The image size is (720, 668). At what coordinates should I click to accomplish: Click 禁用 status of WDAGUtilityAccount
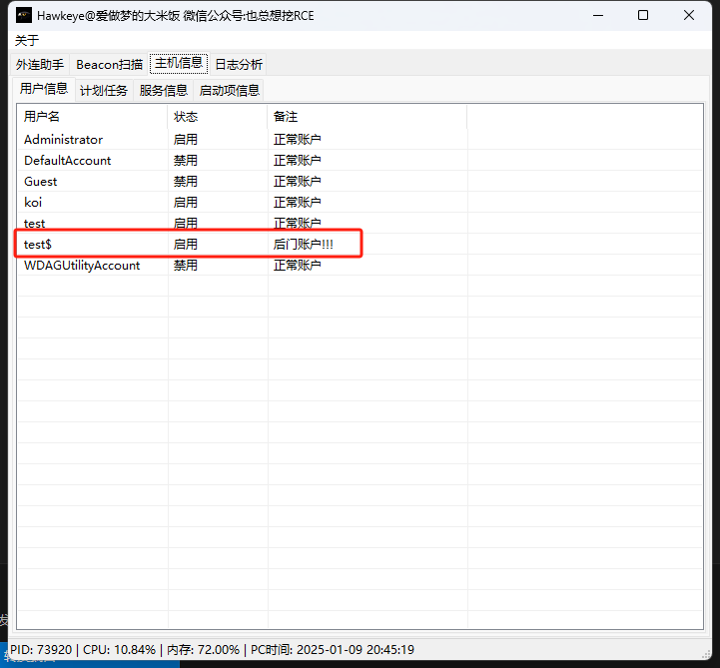186,266
